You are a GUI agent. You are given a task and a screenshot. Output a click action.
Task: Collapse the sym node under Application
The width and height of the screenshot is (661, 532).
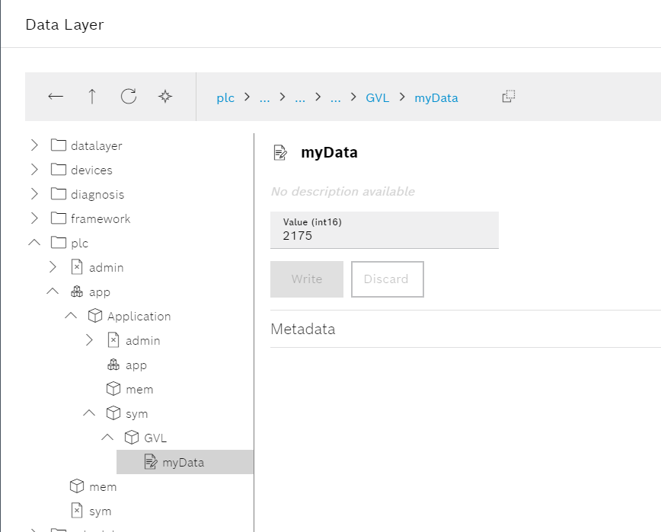(x=89, y=413)
